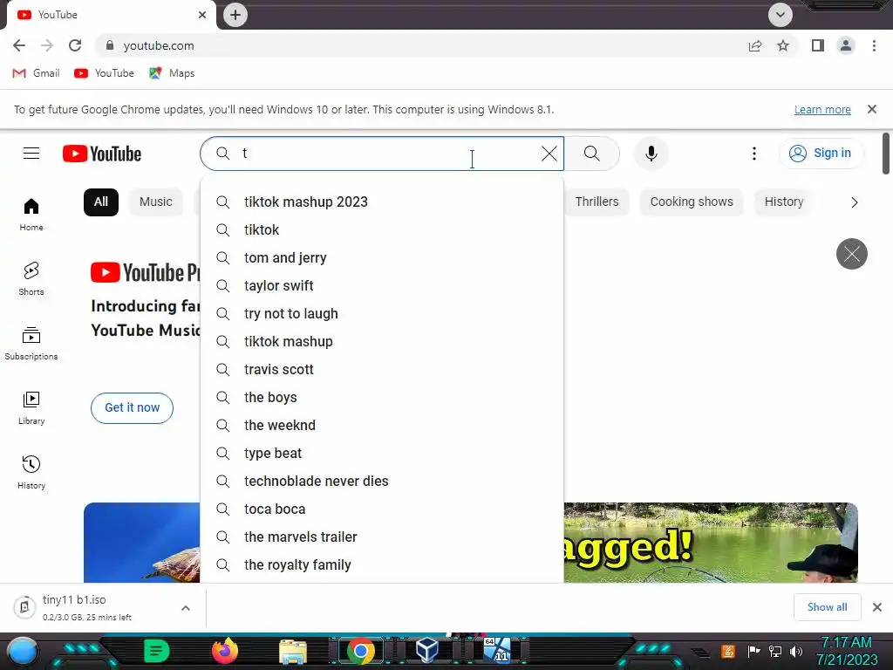893x670 pixels.
Task: Expand the tiny11 b1.iso download options
Action: pos(186,608)
